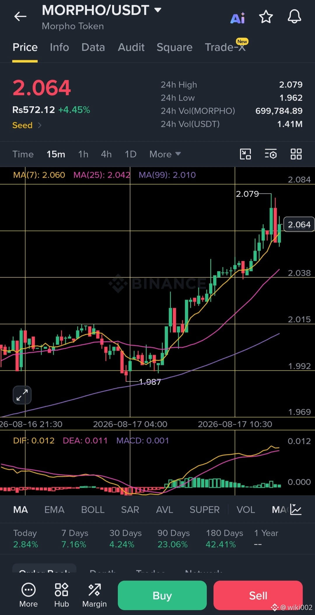Switch to the Info tab
This screenshot has width=315, height=615.
tap(60, 47)
